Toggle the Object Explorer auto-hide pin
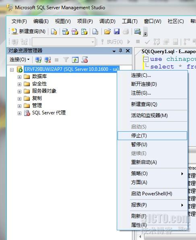This screenshot has height=240, width=196. coord(121,51)
